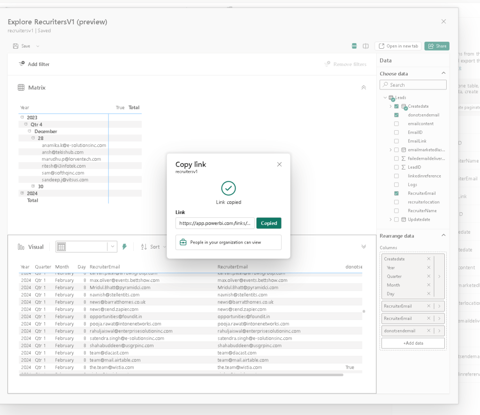Viewport: 480px width, 415px height.
Task: Collapse the 2023 year row
Action: pos(22,118)
